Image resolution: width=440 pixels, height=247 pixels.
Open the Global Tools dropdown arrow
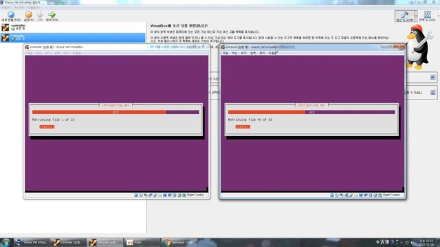(x=438, y=16)
